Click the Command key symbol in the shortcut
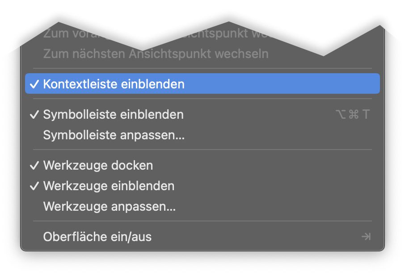 click(x=353, y=115)
